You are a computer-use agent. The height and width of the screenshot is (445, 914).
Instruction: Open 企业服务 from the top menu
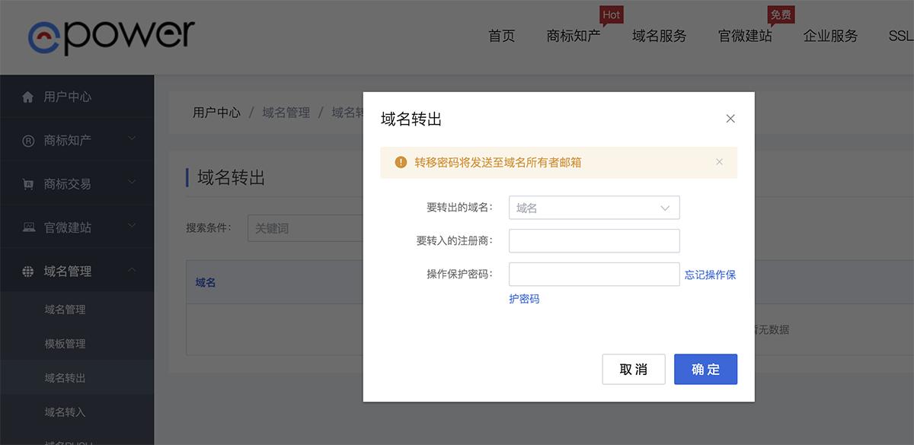(830, 36)
